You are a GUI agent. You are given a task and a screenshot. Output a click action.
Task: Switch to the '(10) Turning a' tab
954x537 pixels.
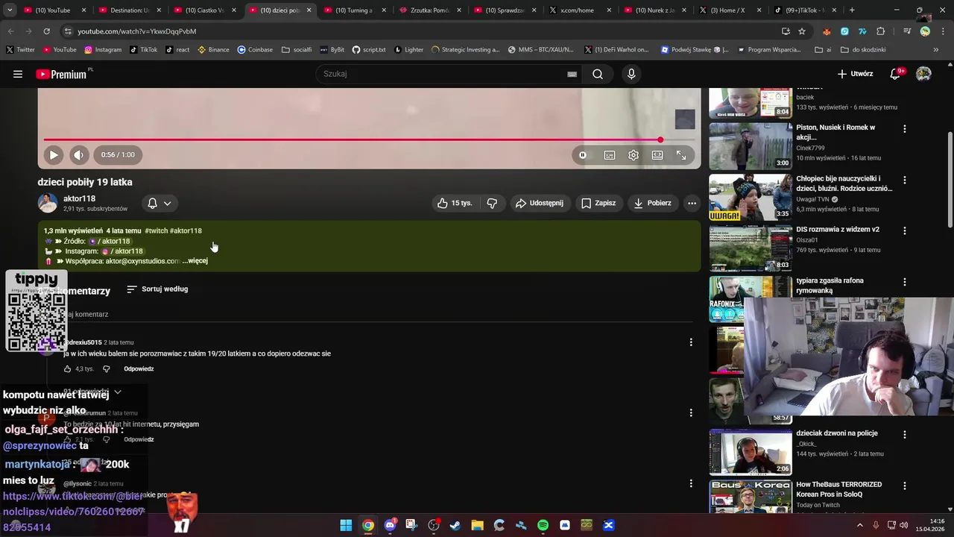pyautogui.click(x=353, y=10)
